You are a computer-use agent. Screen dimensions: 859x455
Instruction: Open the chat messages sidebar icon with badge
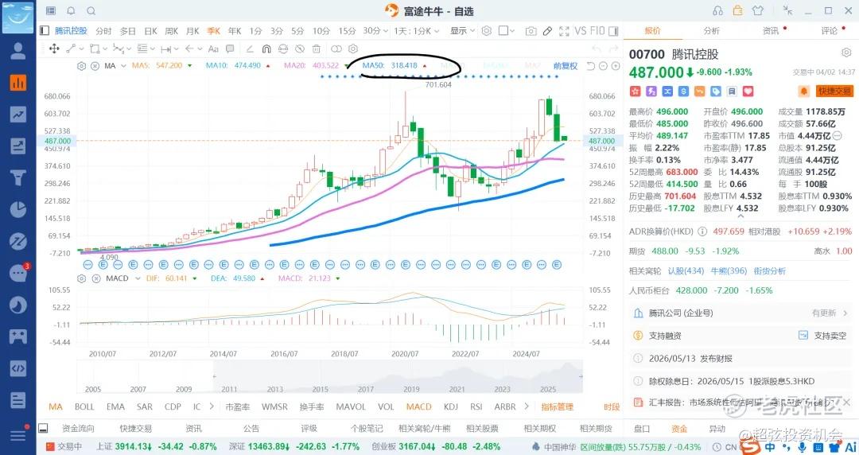(18, 273)
